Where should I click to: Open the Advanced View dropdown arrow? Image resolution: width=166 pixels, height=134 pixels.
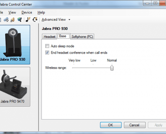[x=69, y=20]
